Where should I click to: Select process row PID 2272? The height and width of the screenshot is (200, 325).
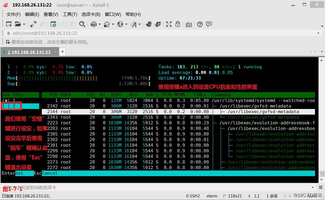click(x=178, y=168)
